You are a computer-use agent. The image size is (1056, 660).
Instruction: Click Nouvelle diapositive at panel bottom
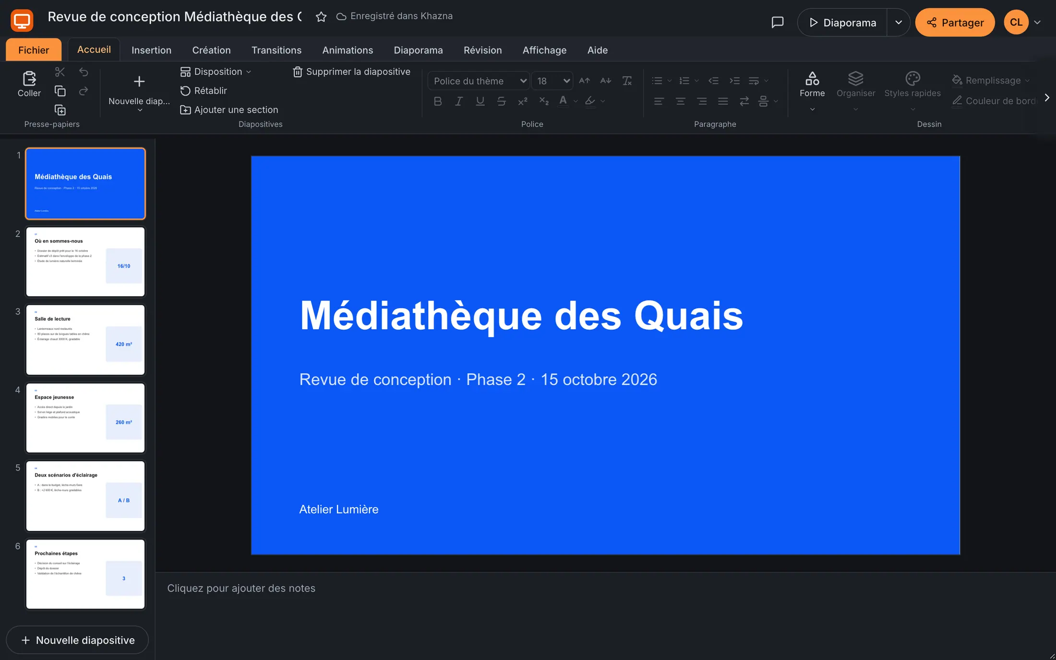77,640
